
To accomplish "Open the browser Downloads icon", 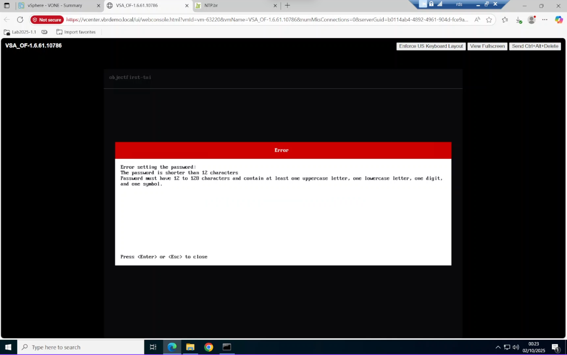I will coord(518,20).
